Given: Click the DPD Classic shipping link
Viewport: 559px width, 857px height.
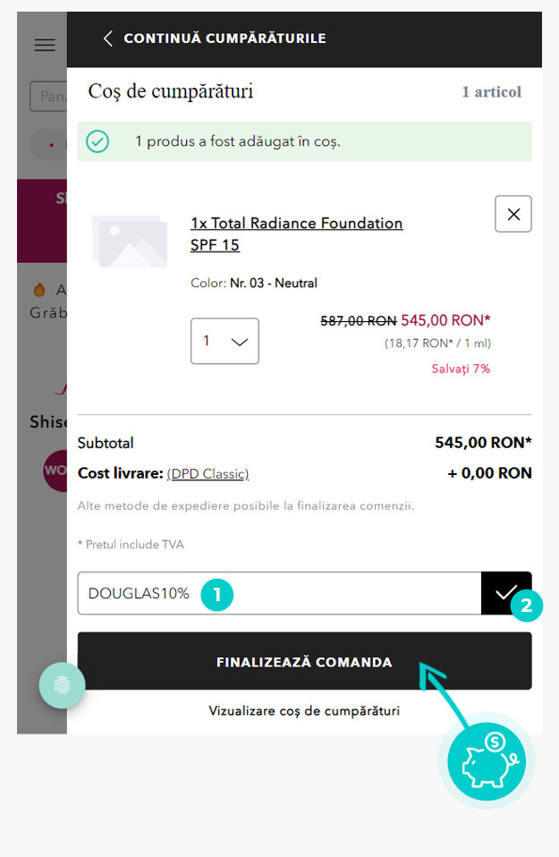Looking at the screenshot, I should point(208,473).
